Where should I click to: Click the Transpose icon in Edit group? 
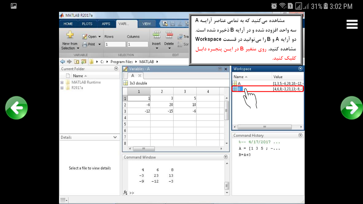180,37
